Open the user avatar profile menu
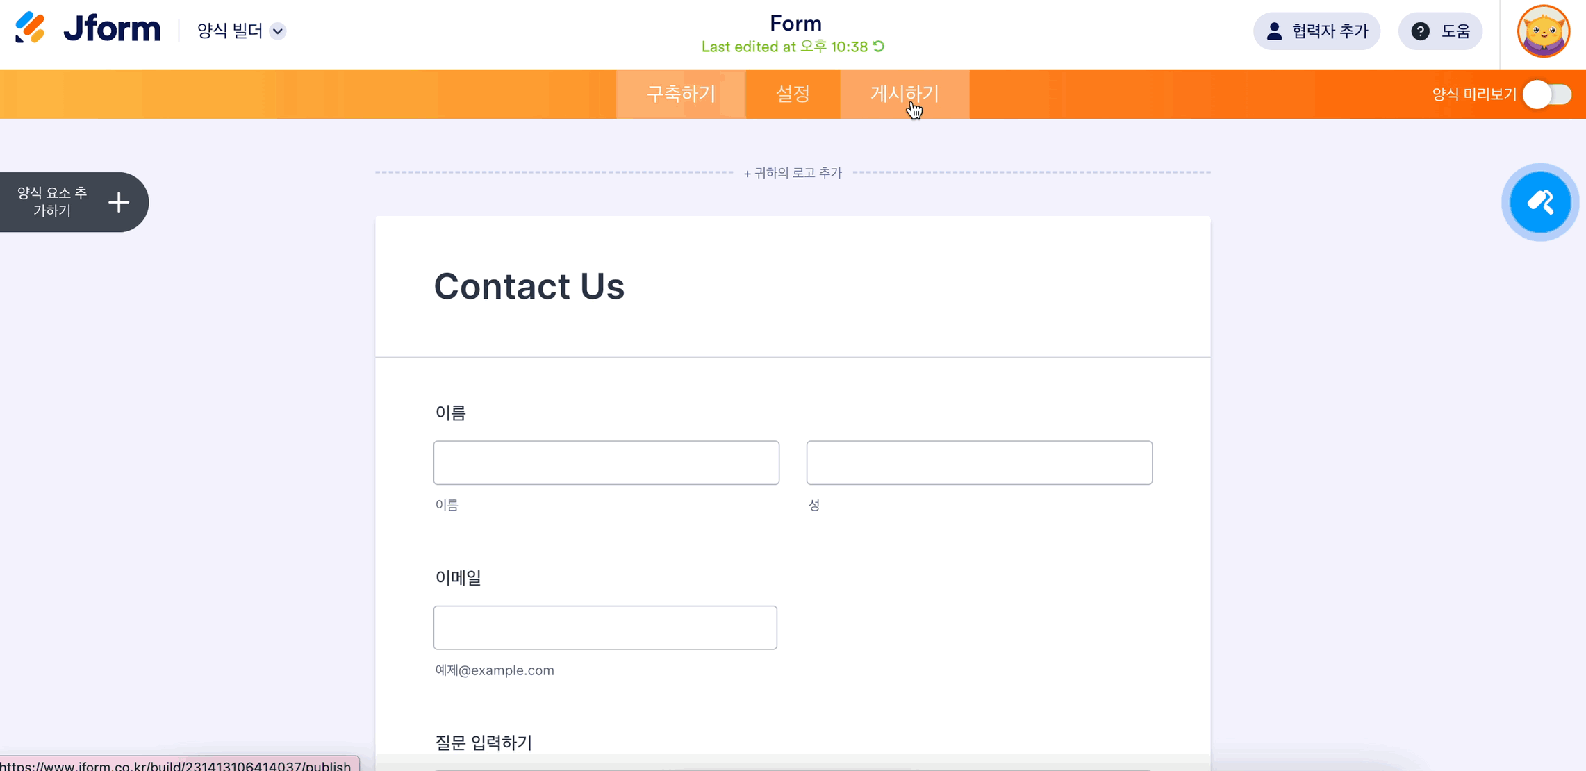The height and width of the screenshot is (771, 1586). pos(1543,31)
